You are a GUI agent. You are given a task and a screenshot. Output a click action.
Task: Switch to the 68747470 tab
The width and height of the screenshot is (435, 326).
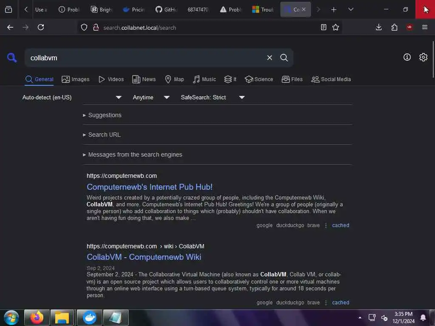point(198,9)
